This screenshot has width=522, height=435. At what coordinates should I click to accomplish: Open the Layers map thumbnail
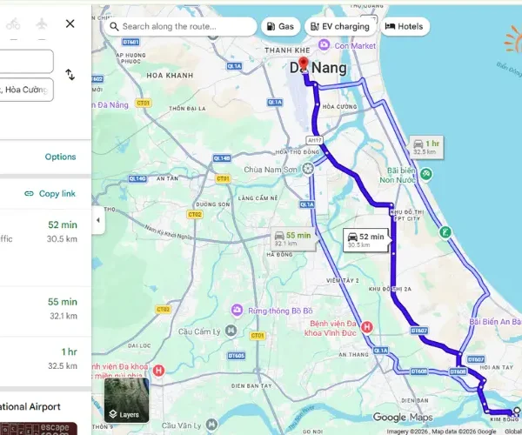click(126, 400)
